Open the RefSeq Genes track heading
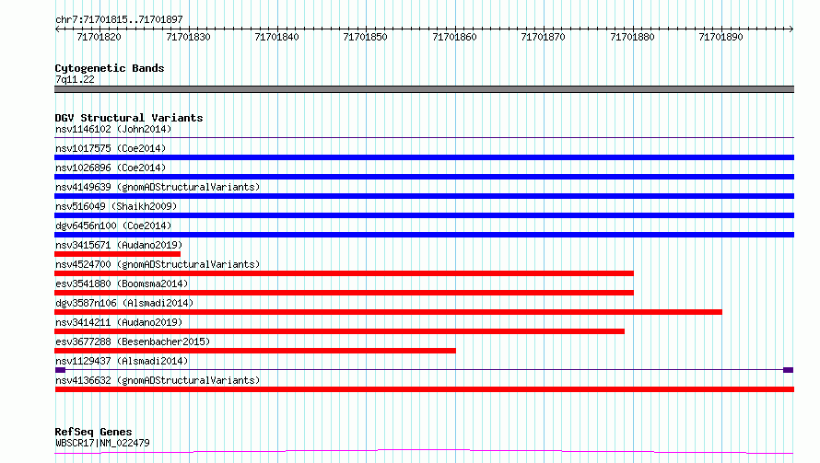Viewport: 820px width, 463px height. (x=94, y=432)
